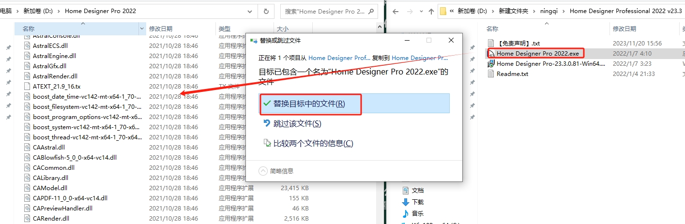Select the CALibrary.dll file icon
Viewport: 685px width, 224px height.
28,178
